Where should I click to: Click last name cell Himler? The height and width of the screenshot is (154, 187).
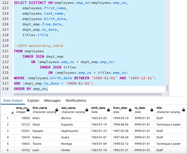click(75, 150)
